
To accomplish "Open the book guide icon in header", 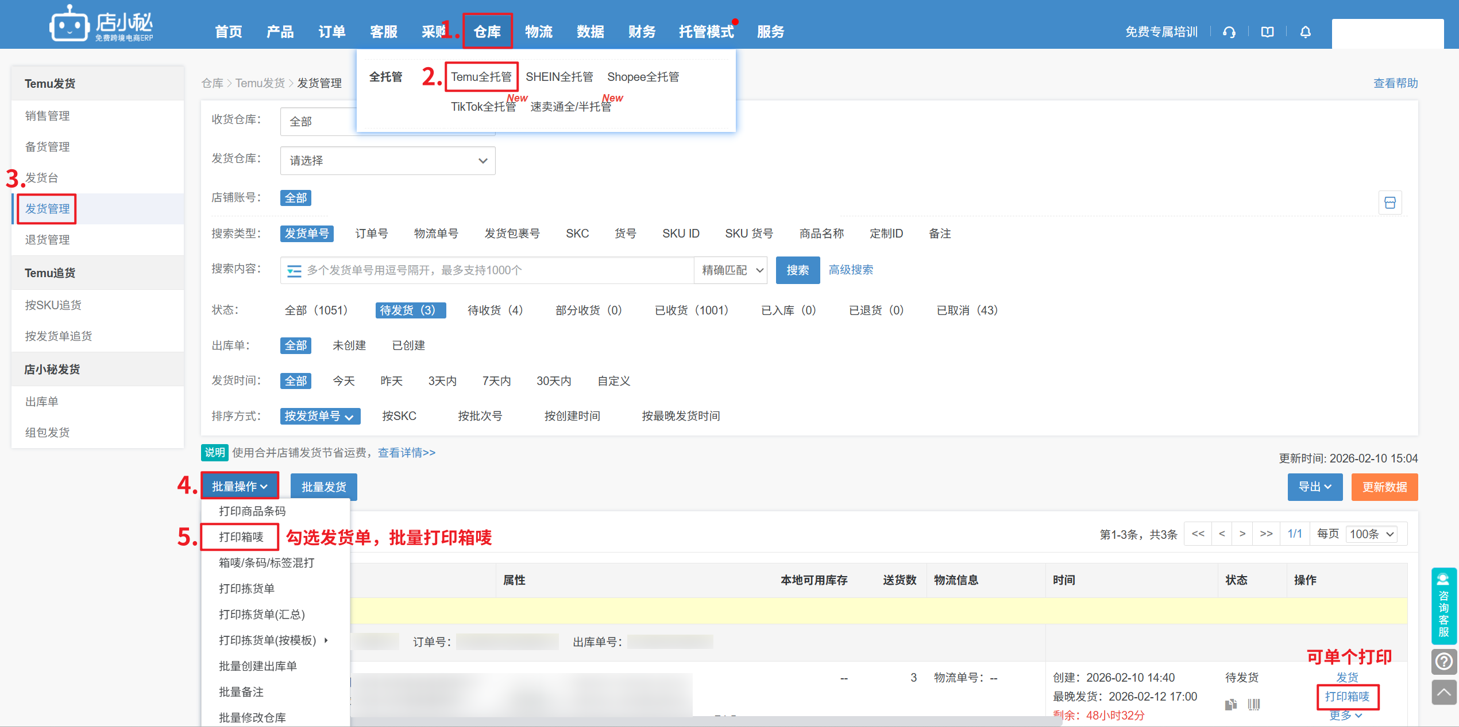I will (1267, 32).
